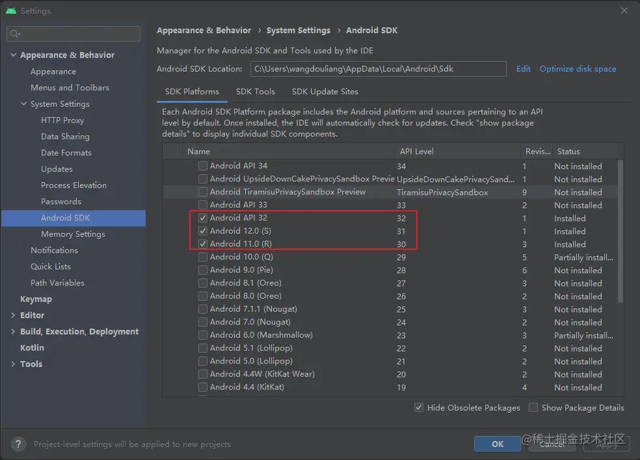Open Updates settings page
Image resolution: width=640 pixels, height=460 pixels.
tap(57, 169)
